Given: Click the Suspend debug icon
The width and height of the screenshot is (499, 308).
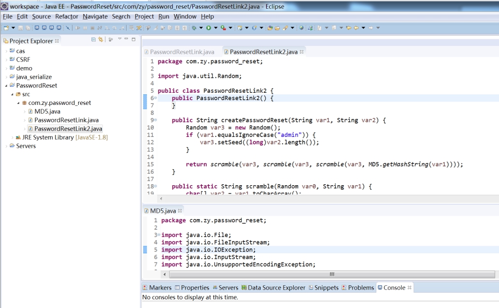Looking at the screenshot, I should (x=85, y=28).
